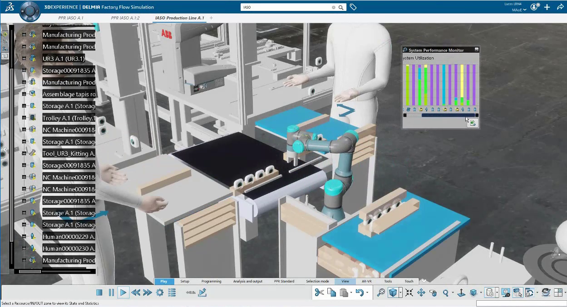The width and height of the screenshot is (567, 307).
Task: Switch to the Programming tab
Action: coord(211,282)
